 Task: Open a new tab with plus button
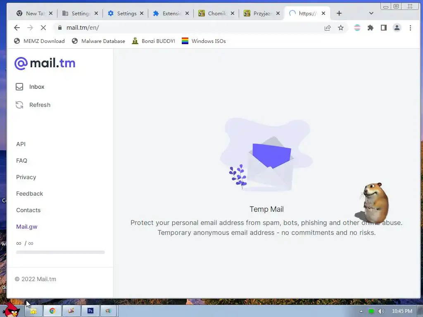pyautogui.click(x=339, y=14)
